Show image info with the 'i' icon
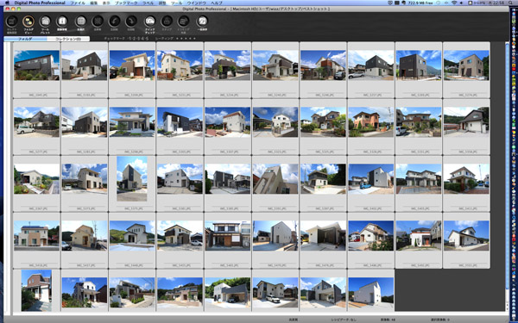The image size is (518, 323). point(62,22)
